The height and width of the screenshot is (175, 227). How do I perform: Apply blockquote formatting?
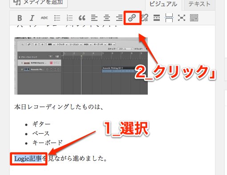(x=82, y=18)
